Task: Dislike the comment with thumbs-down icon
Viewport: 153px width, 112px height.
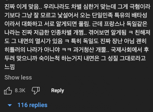Action: pyautogui.click(x=36, y=91)
